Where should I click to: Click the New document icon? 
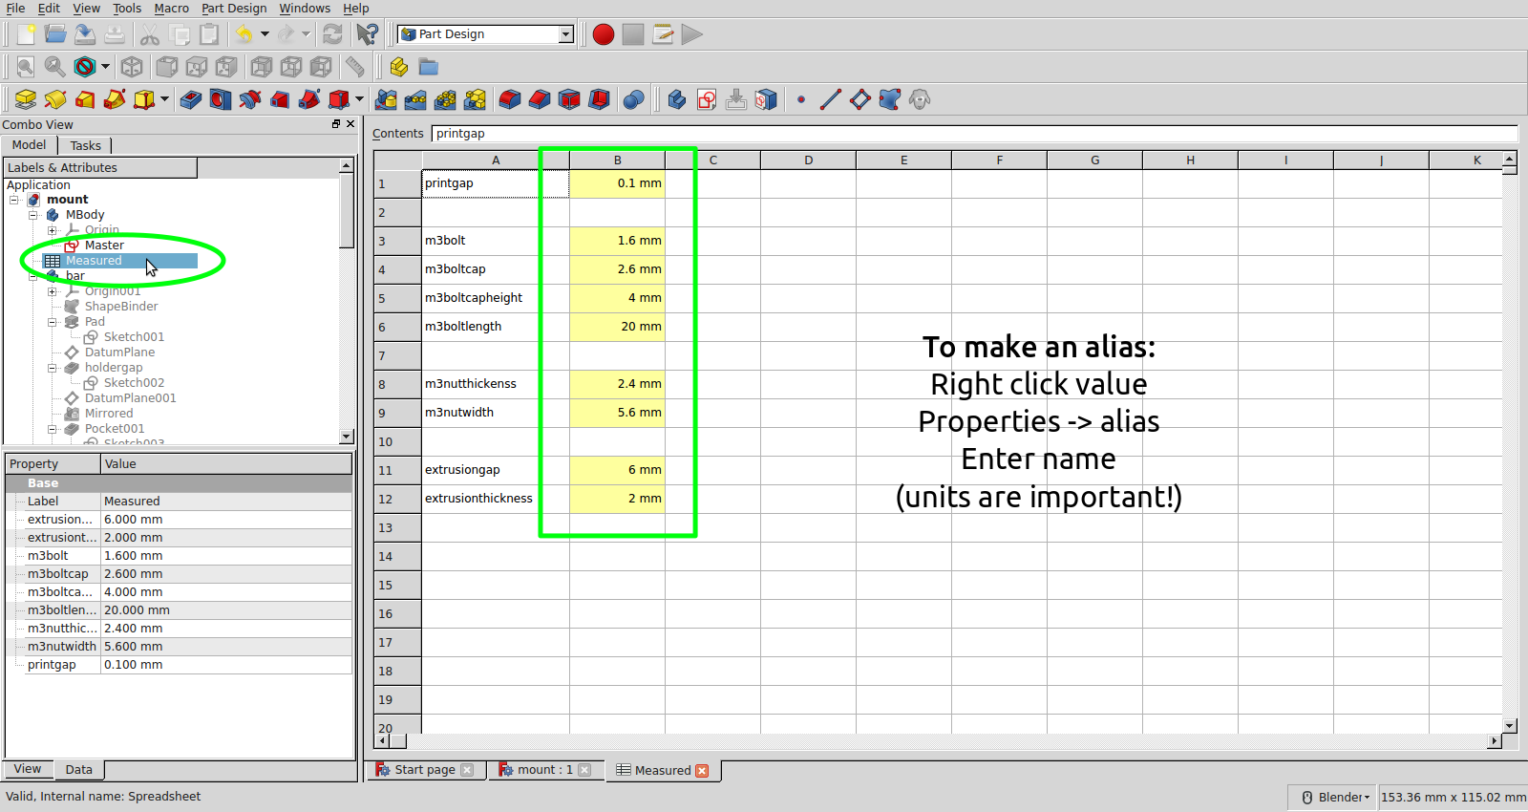[x=27, y=34]
